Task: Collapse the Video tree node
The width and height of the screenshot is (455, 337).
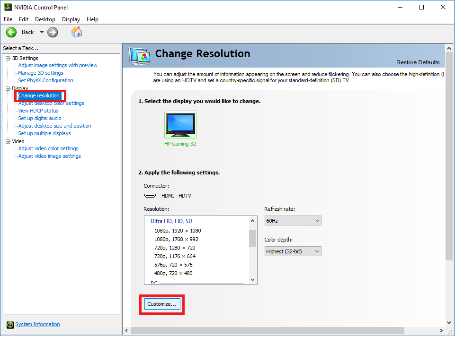Action: 8,141
